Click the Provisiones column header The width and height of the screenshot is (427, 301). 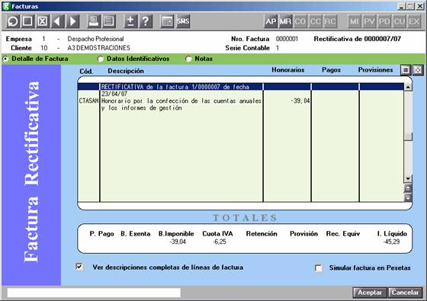[x=375, y=70]
